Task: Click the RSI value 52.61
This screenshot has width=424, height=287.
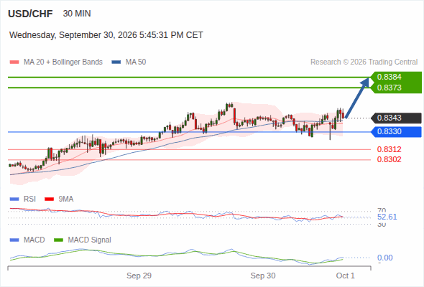Action: [x=387, y=217]
